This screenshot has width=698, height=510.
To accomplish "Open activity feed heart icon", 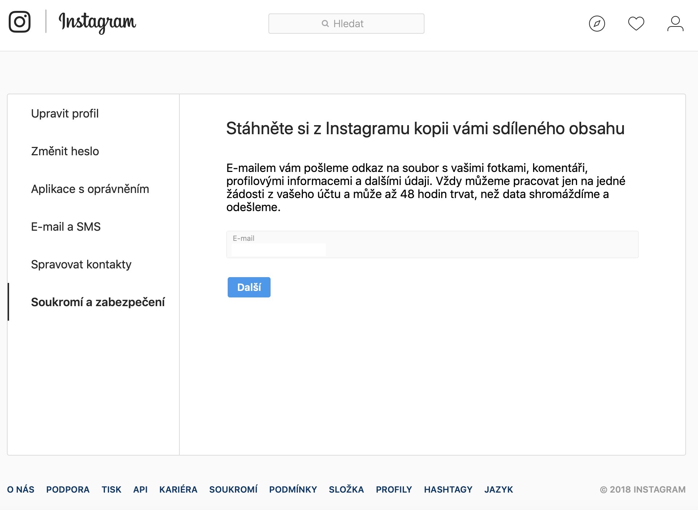I will pos(636,24).
